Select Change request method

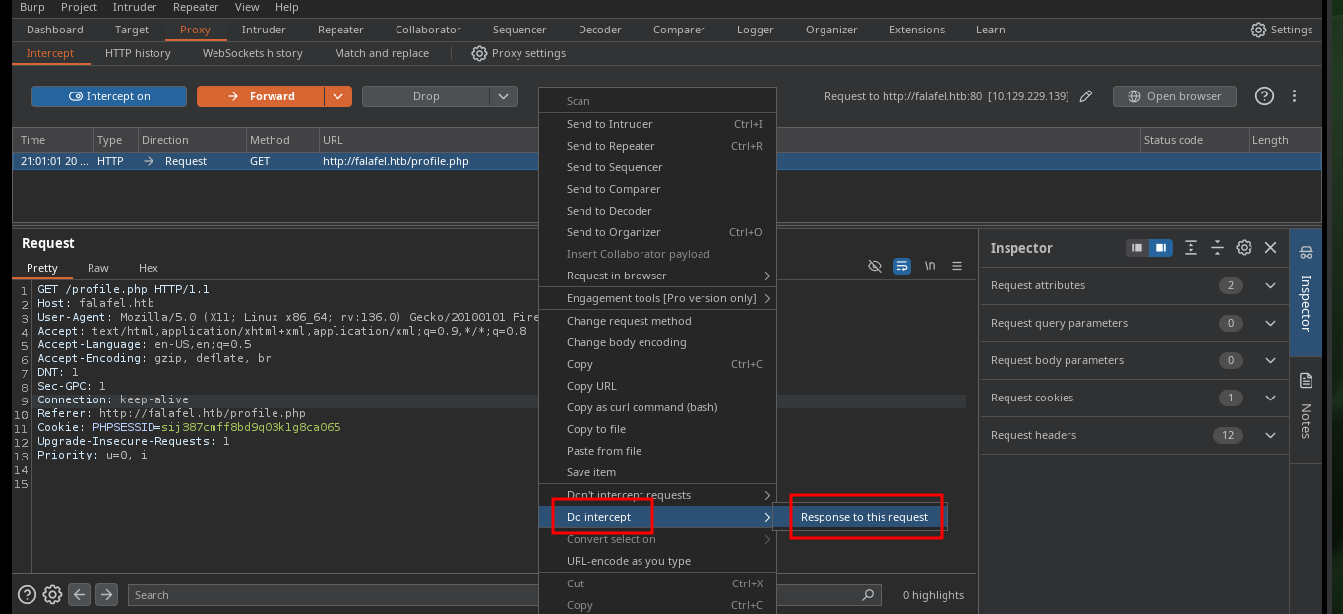click(657, 321)
